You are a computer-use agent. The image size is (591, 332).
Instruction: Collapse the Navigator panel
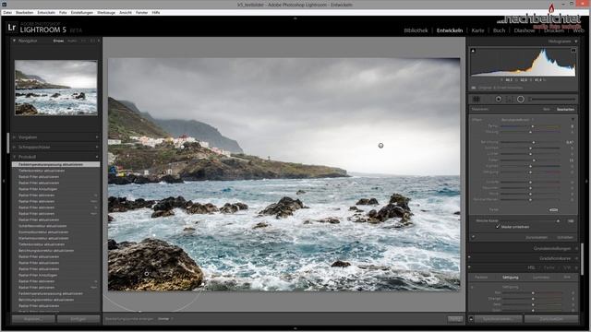(x=15, y=41)
